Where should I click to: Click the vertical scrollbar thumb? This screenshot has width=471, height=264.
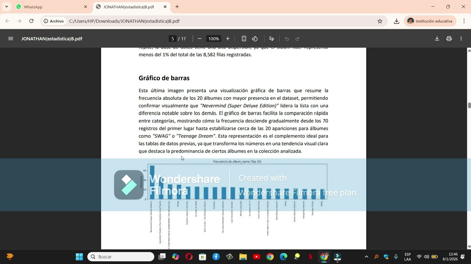[469, 106]
